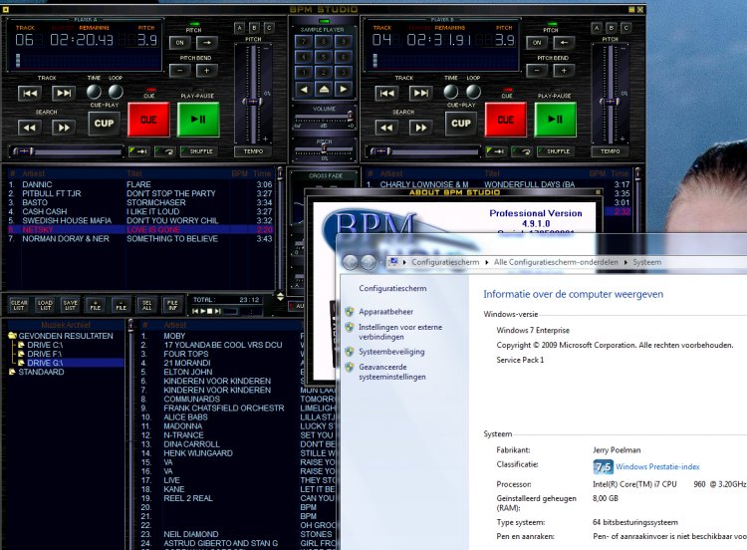Activate the Loop knob on Player A
Image resolution: width=747 pixels, height=550 pixels.
point(116,92)
